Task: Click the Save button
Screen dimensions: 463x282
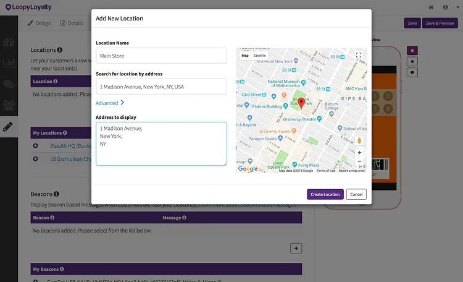Action: click(x=412, y=23)
